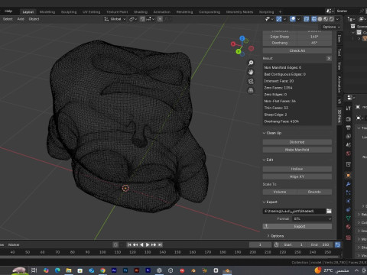
Task: Click the red X axis on the gizmo
Action: click(233, 44)
